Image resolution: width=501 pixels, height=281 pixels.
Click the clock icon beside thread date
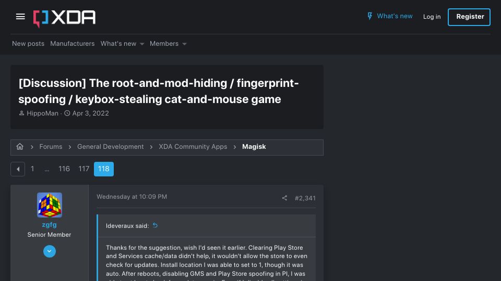pos(67,113)
